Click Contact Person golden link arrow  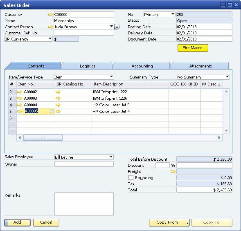50,27
